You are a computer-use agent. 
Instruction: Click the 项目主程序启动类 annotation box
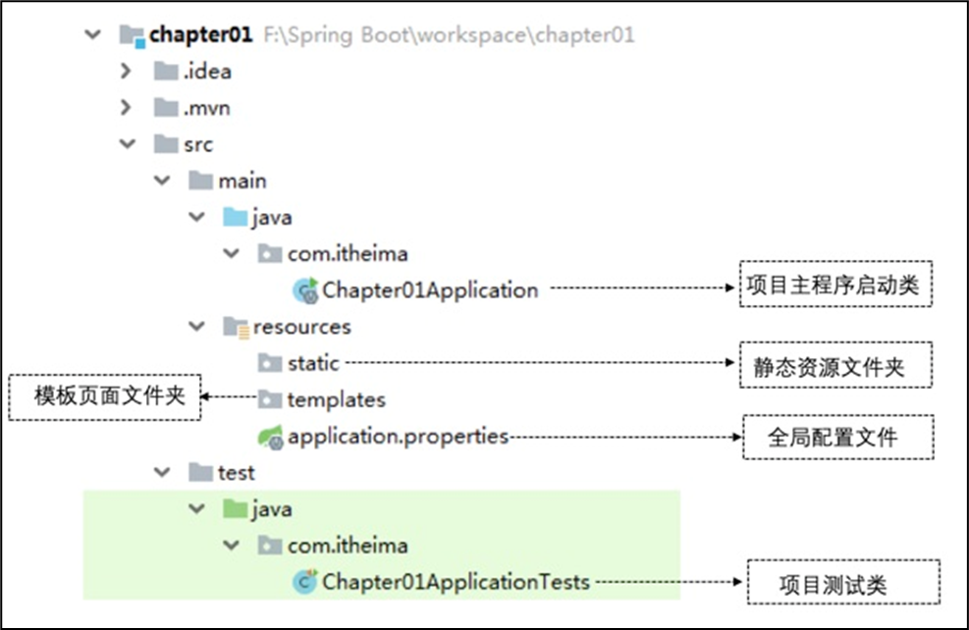(835, 289)
